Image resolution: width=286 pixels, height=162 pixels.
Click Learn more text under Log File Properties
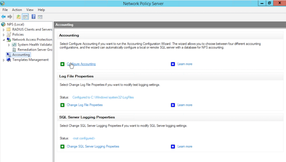pos(185,105)
